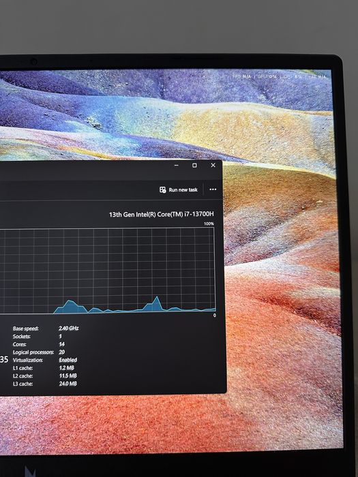Click the '2.40 GHz' value
This screenshot has height=477, width=358.
(69, 328)
